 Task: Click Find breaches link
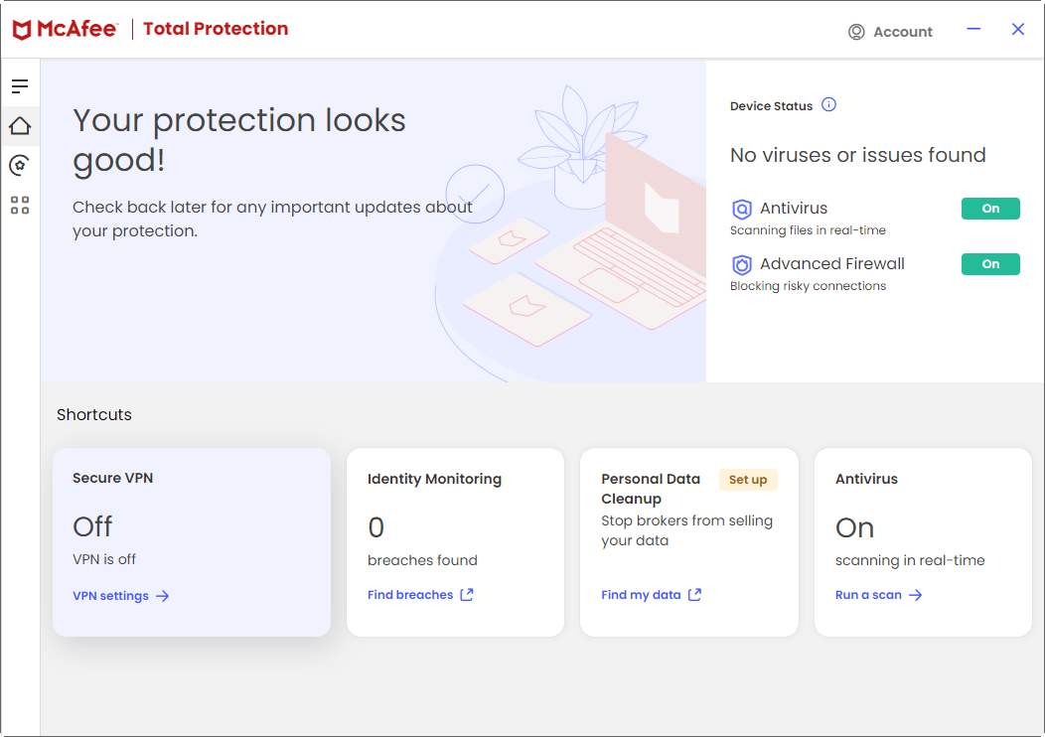[x=419, y=595]
